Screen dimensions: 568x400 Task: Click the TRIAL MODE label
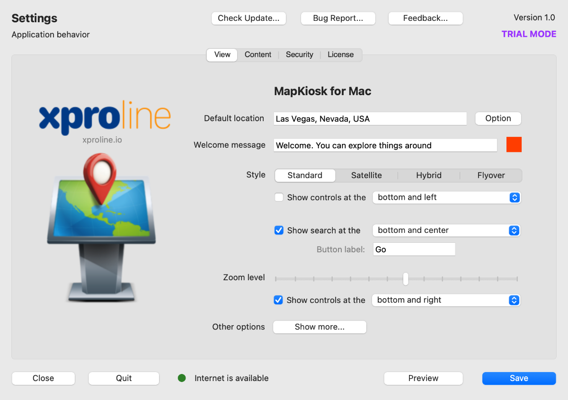(x=529, y=34)
